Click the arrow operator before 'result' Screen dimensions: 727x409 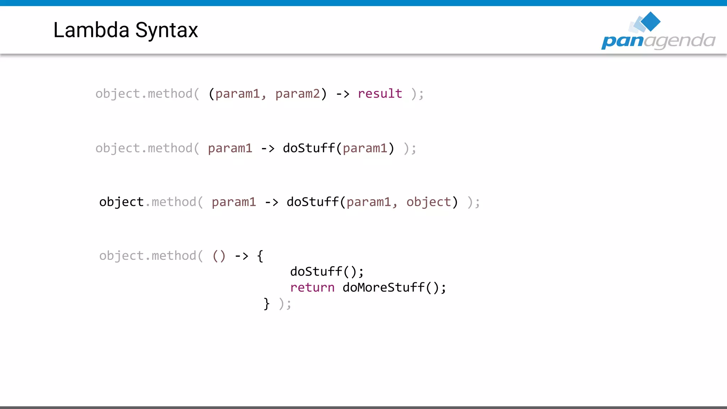(x=343, y=94)
